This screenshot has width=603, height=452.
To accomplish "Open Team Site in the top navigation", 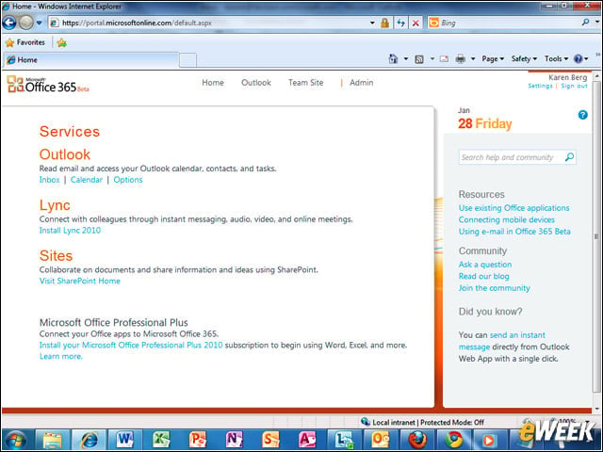I will (305, 83).
